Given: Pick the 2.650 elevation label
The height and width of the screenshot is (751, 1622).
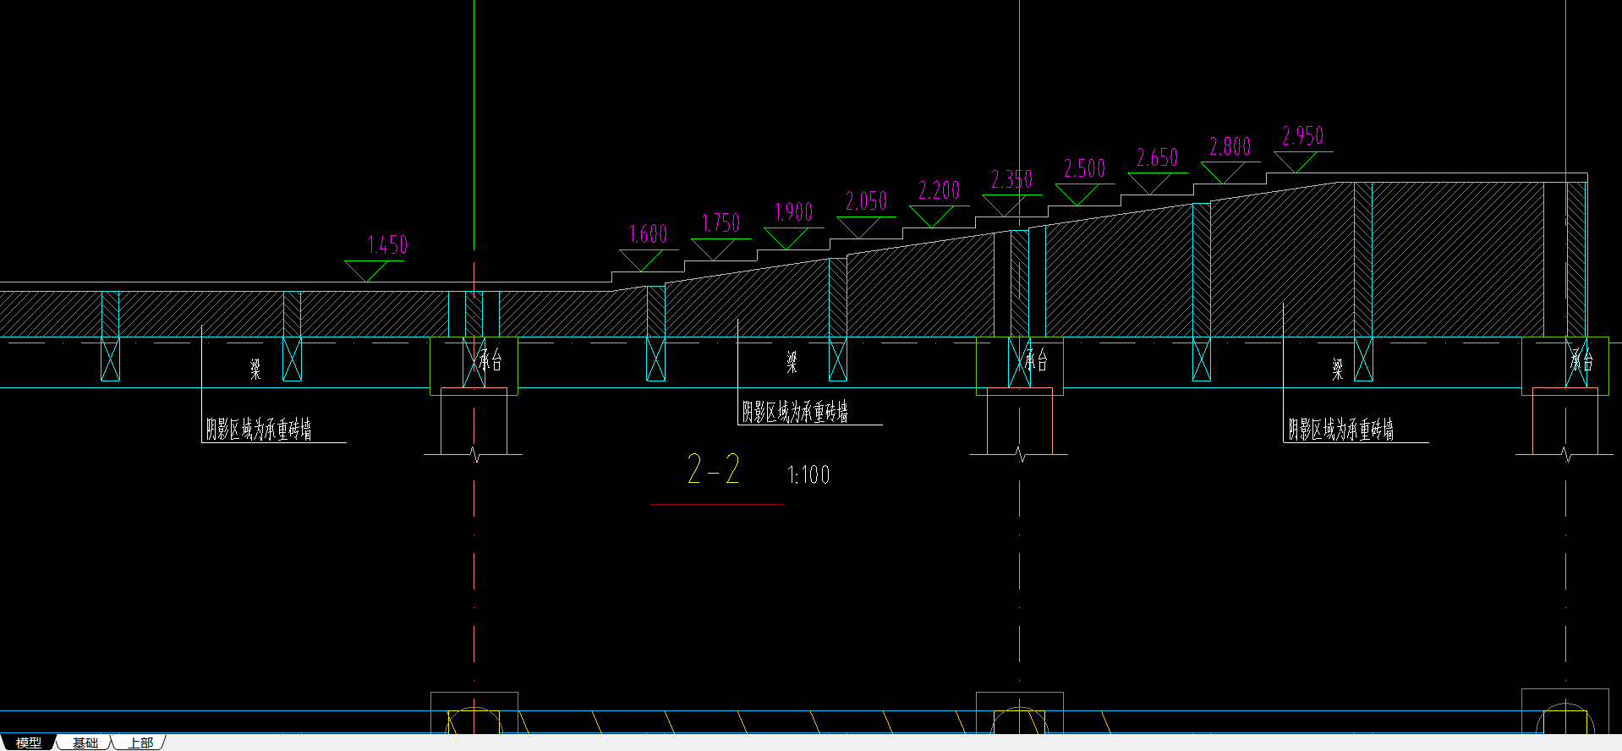Looking at the screenshot, I should pyautogui.click(x=1157, y=157).
